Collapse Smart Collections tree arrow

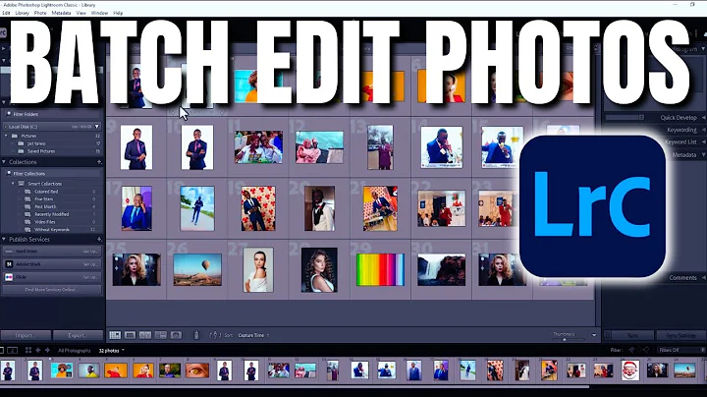[x=13, y=184]
